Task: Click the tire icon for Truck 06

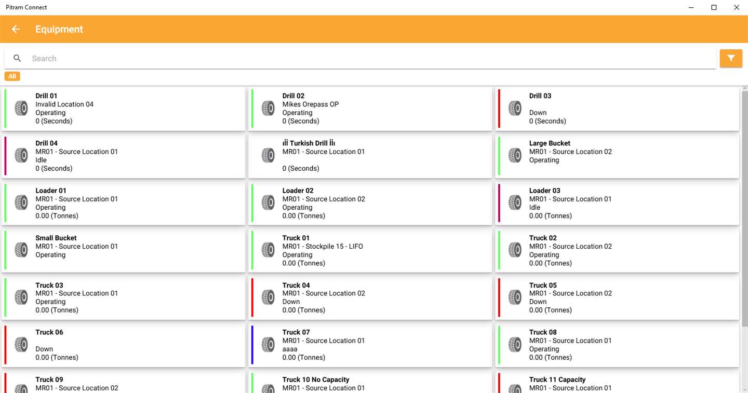Action: [21, 344]
